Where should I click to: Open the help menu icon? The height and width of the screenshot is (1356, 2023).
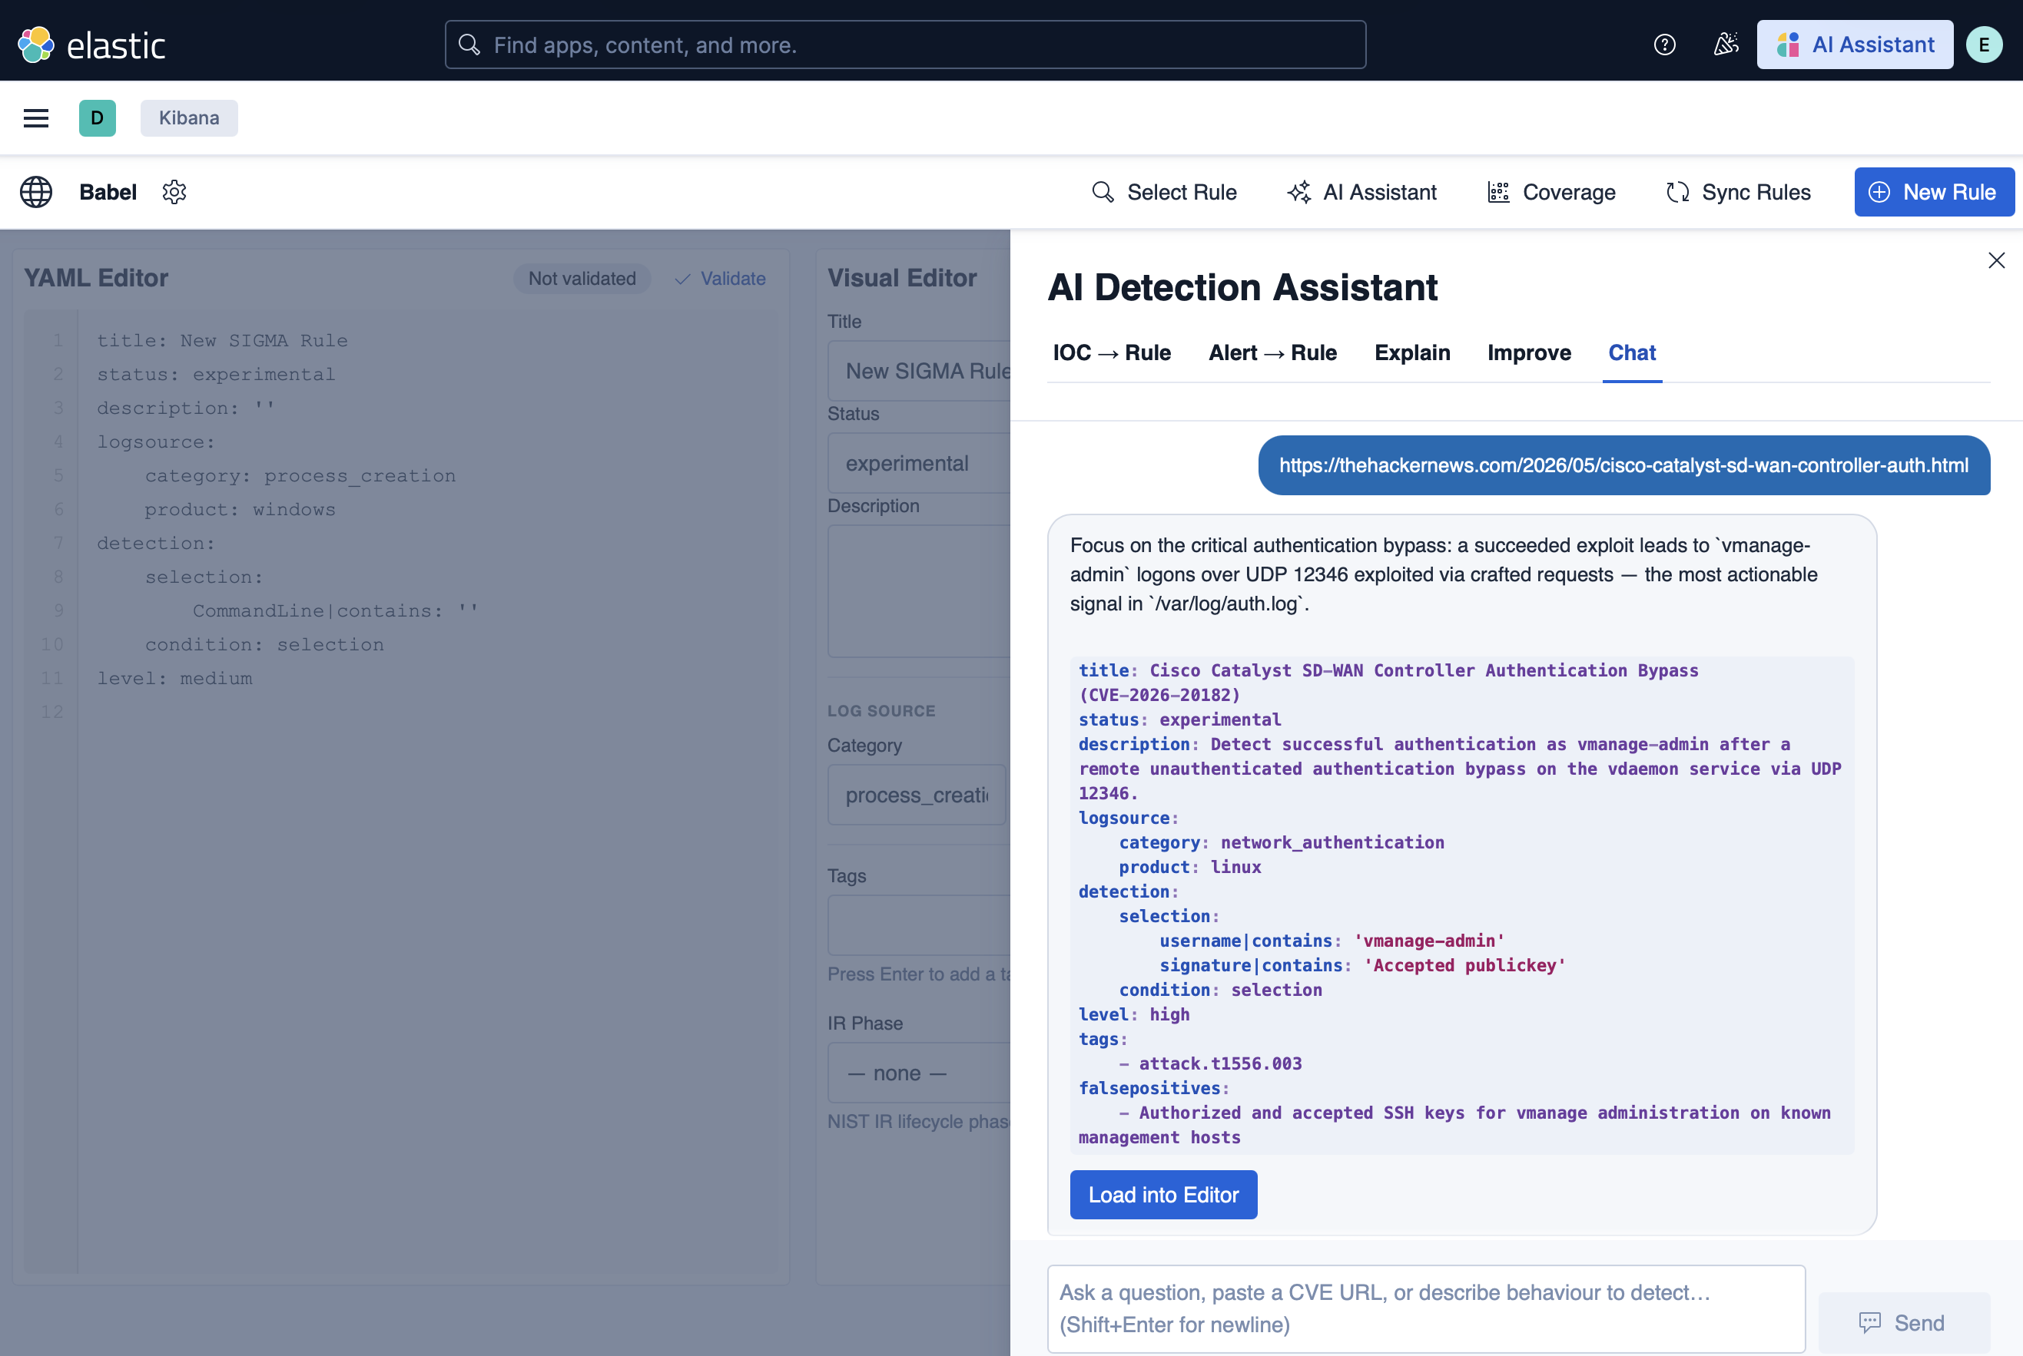(1664, 45)
